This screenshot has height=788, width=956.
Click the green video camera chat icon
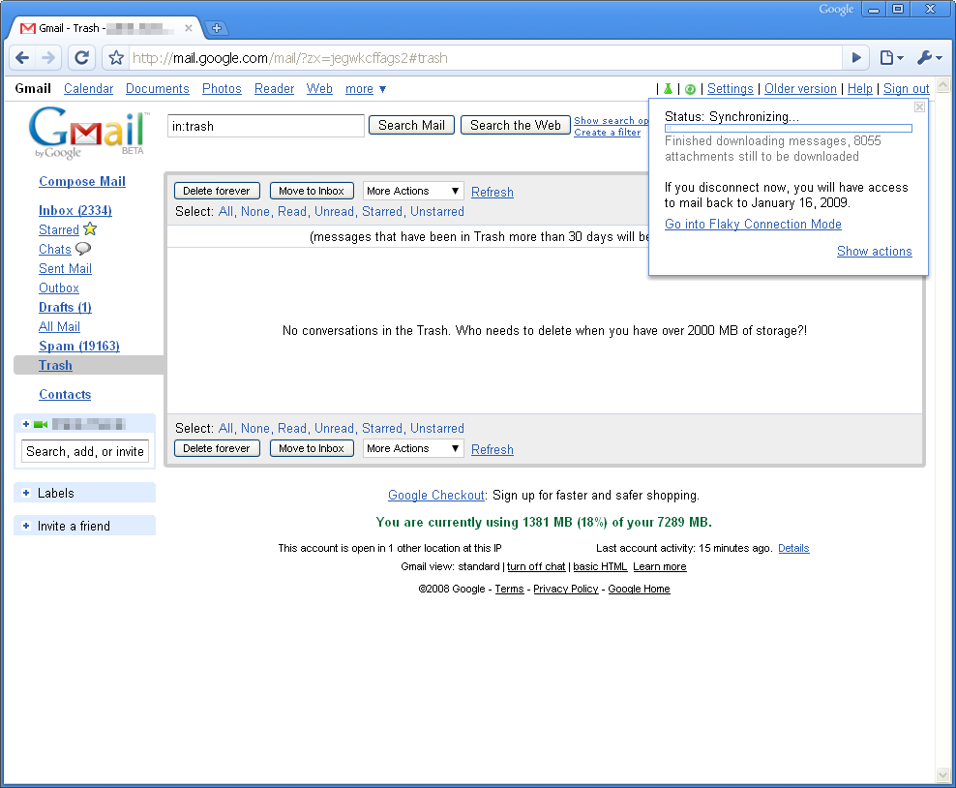tap(41, 424)
